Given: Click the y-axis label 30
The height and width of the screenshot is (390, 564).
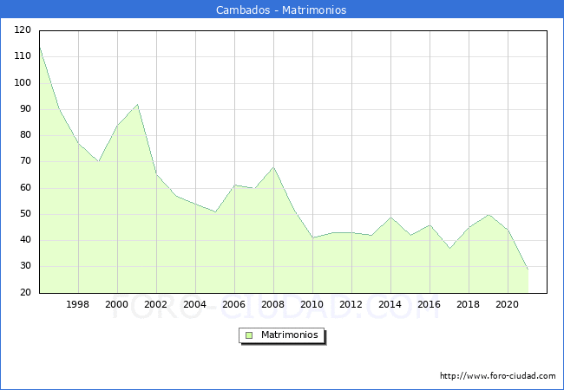Looking at the screenshot, I should [25, 266].
